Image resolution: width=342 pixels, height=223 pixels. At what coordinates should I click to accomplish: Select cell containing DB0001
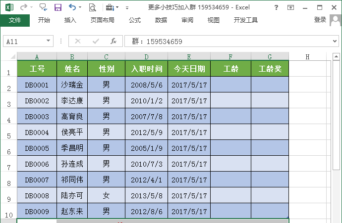click(37, 85)
